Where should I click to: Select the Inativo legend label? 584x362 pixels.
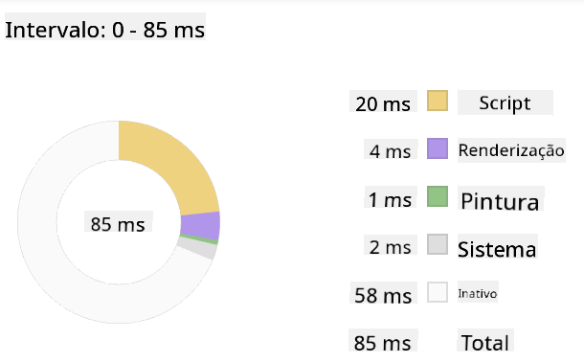[x=478, y=292]
